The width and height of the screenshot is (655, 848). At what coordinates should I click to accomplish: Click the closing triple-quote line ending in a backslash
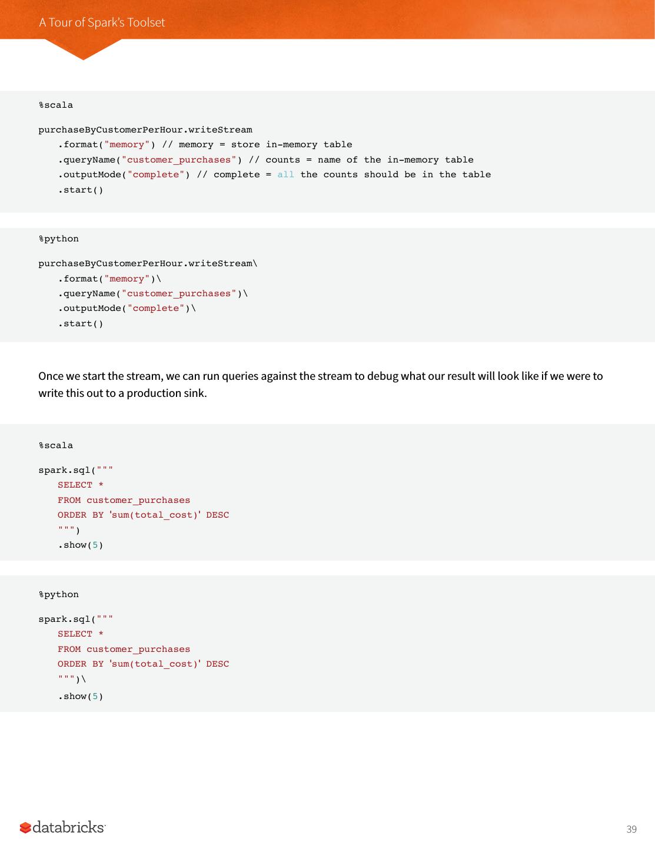[x=72, y=680]
